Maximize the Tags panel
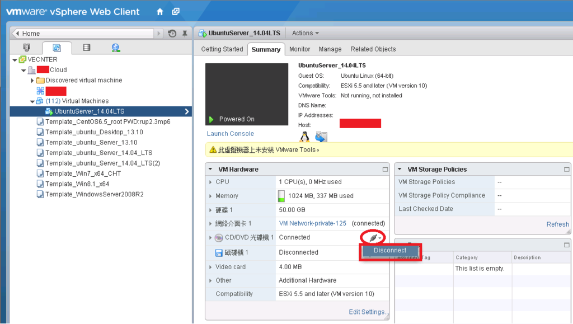Screen dimensions: 573x324 (x=566, y=245)
